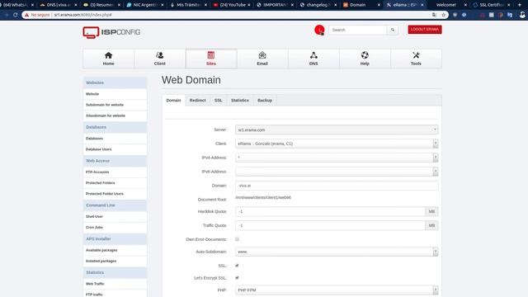Open the Server dropdown
This screenshot has height=297, width=528.
[x=337, y=130]
